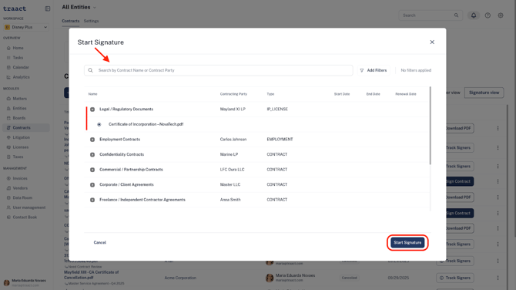
Task: Close the Start Signature modal
Action: click(432, 42)
